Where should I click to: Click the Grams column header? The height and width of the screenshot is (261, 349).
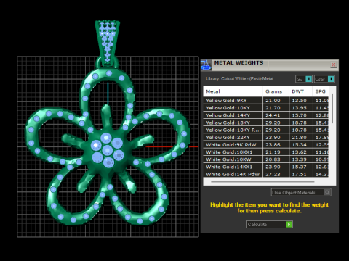276,91
